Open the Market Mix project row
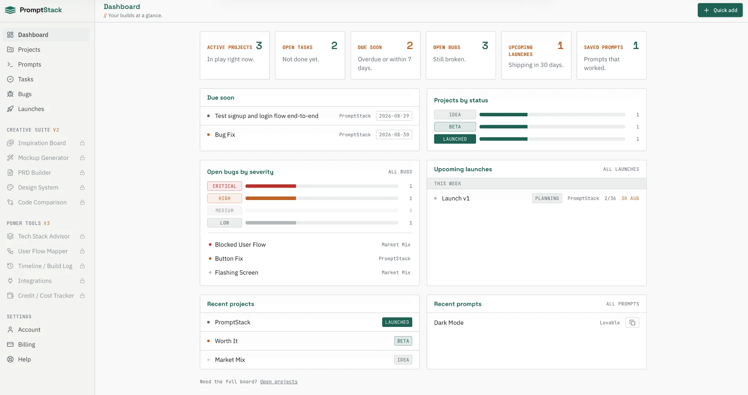 (310, 360)
